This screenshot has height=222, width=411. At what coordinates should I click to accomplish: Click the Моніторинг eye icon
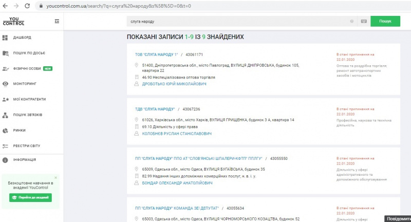[x=5, y=83]
